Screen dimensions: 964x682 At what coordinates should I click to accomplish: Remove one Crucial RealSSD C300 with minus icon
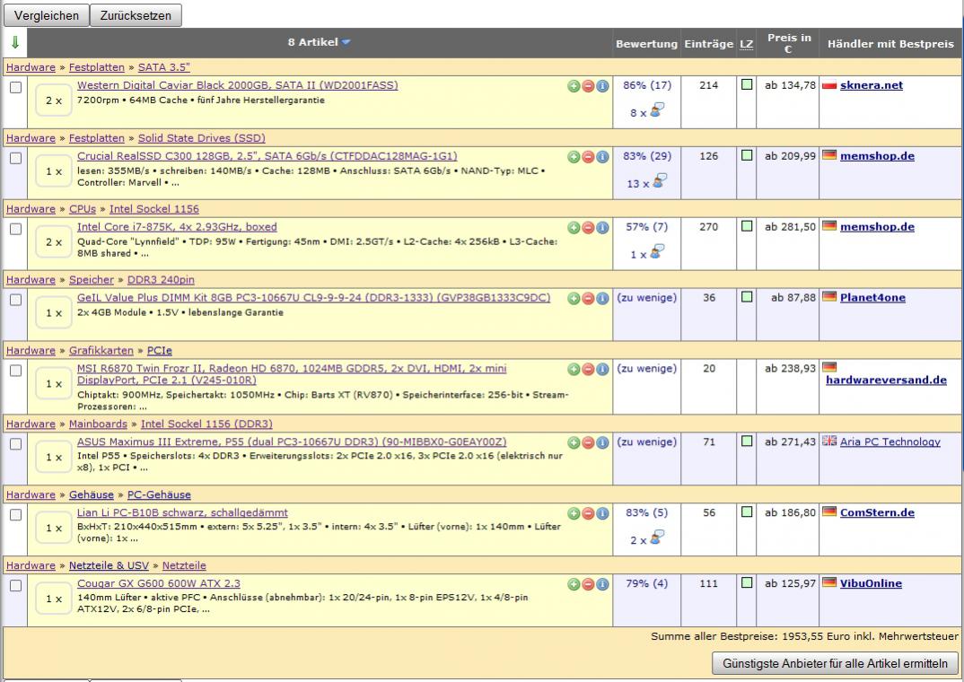click(588, 157)
